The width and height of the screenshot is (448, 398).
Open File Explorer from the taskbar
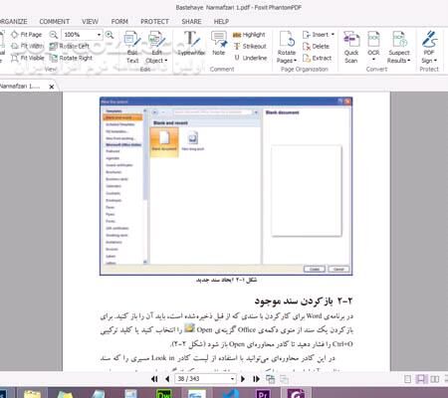(x=32, y=393)
